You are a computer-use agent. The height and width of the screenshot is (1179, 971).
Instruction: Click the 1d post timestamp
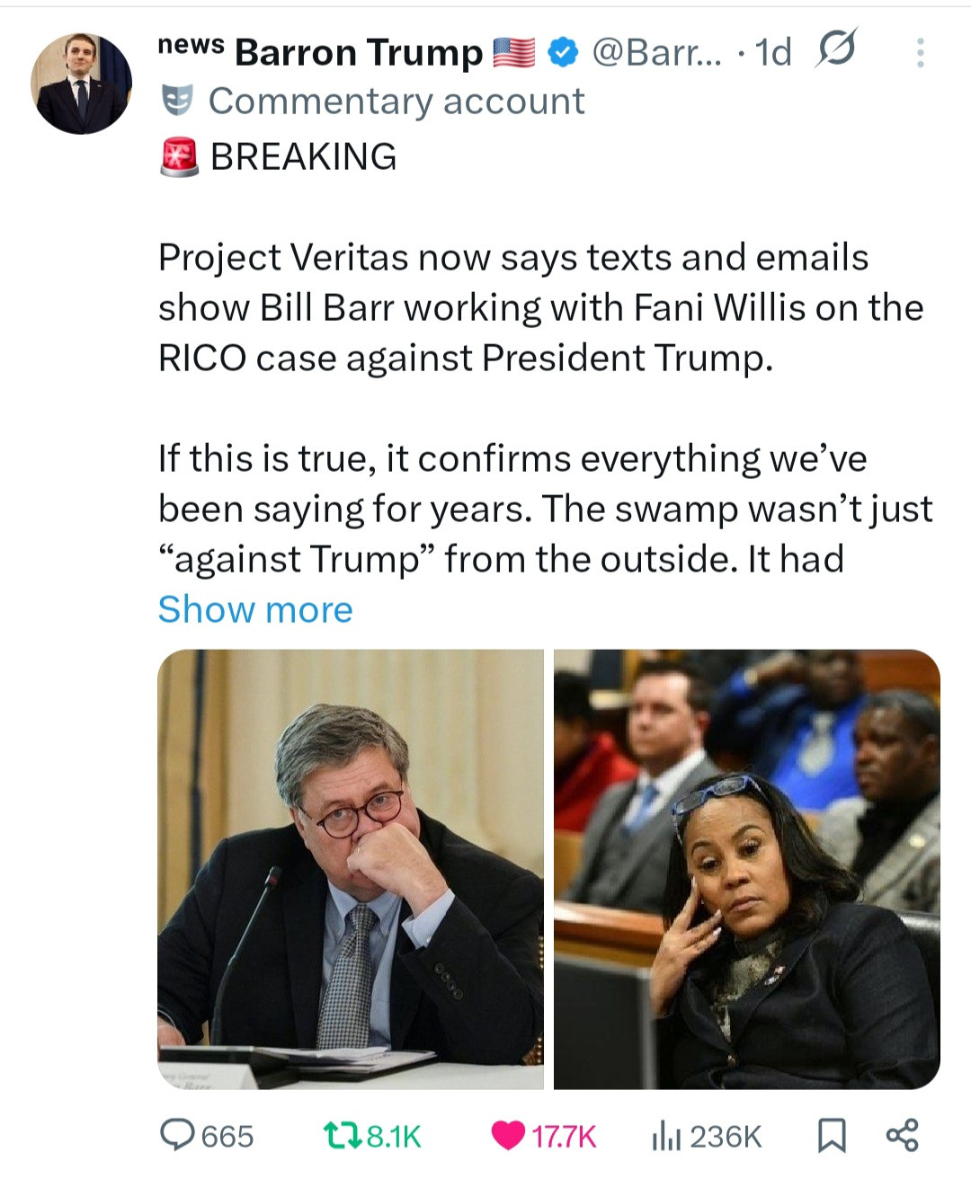click(773, 53)
